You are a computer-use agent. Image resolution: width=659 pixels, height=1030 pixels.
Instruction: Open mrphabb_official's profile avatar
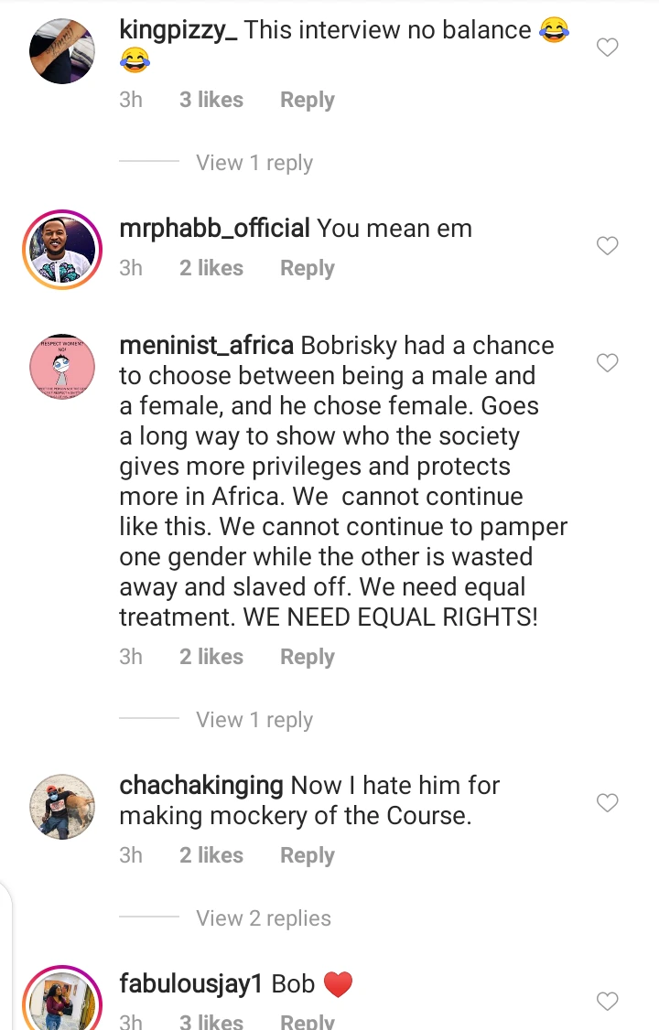pyautogui.click(x=62, y=250)
